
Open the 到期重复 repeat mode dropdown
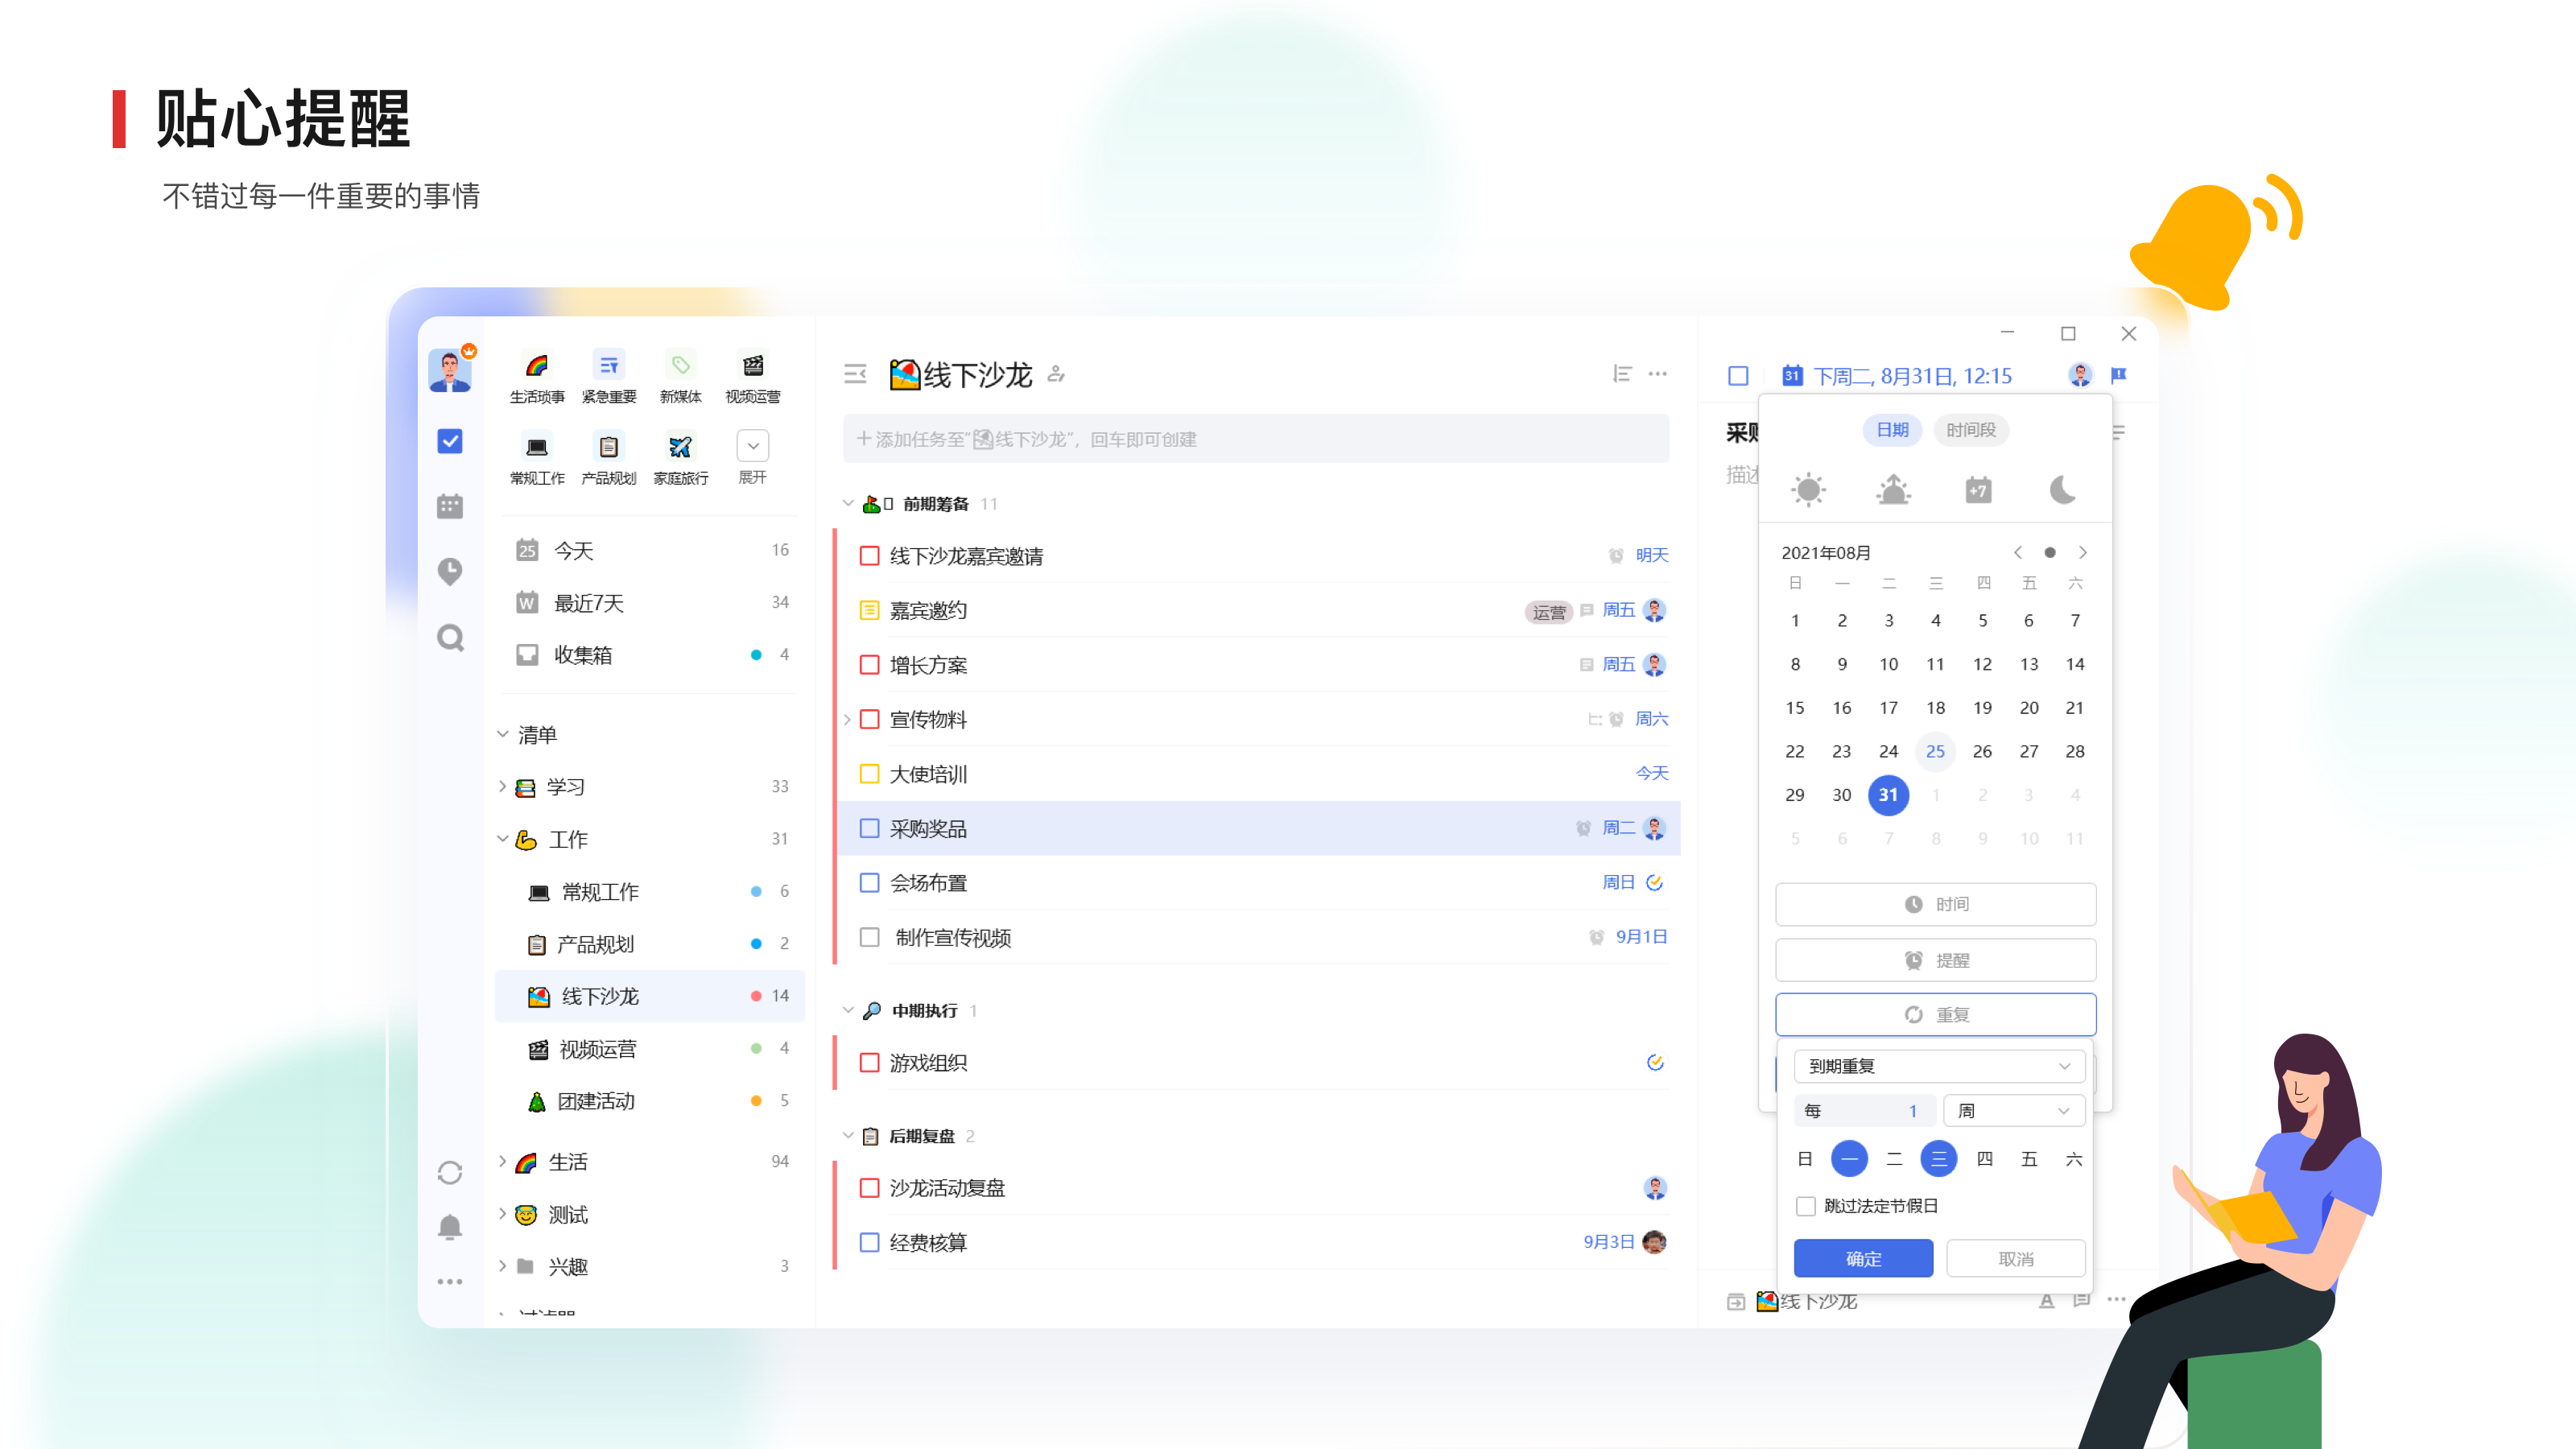click(1939, 1066)
